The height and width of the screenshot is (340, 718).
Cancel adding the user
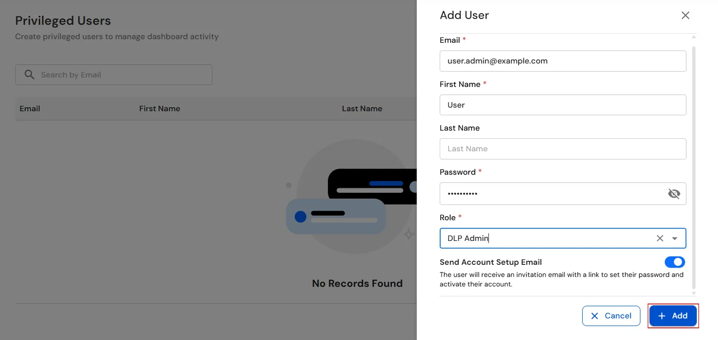pyautogui.click(x=611, y=316)
